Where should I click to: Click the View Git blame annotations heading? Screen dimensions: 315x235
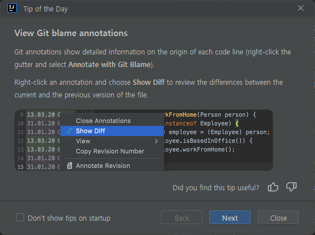click(71, 33)
